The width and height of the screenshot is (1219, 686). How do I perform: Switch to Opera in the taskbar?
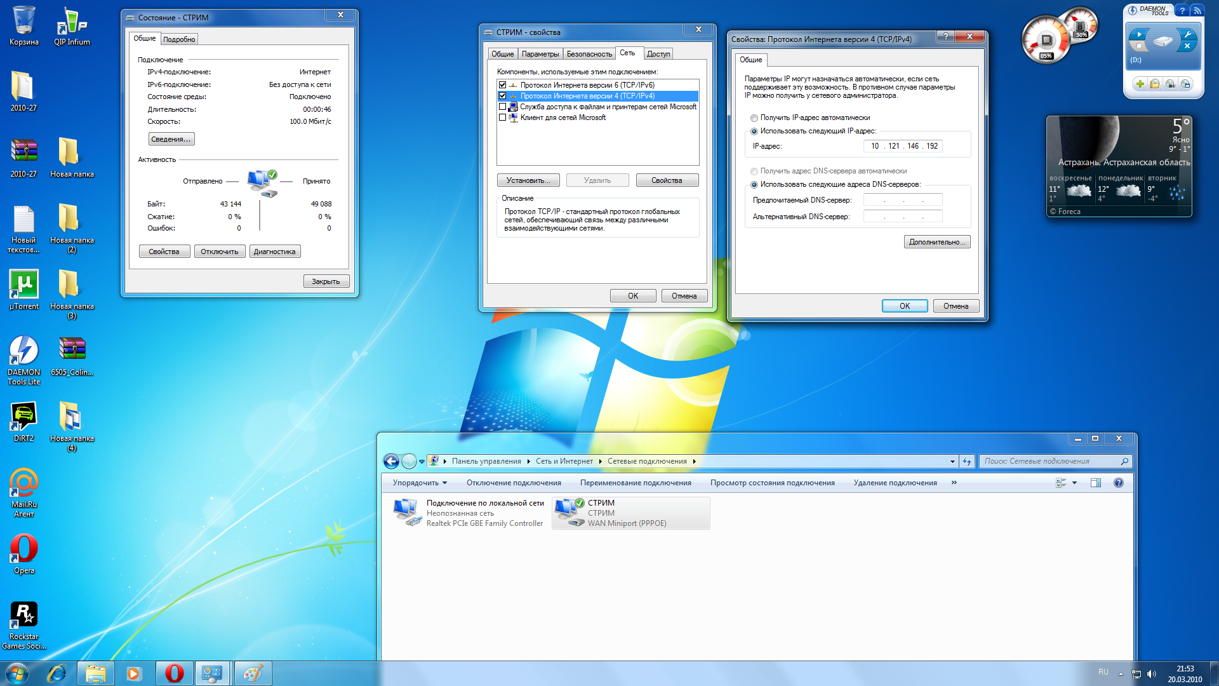click(174, 673)
